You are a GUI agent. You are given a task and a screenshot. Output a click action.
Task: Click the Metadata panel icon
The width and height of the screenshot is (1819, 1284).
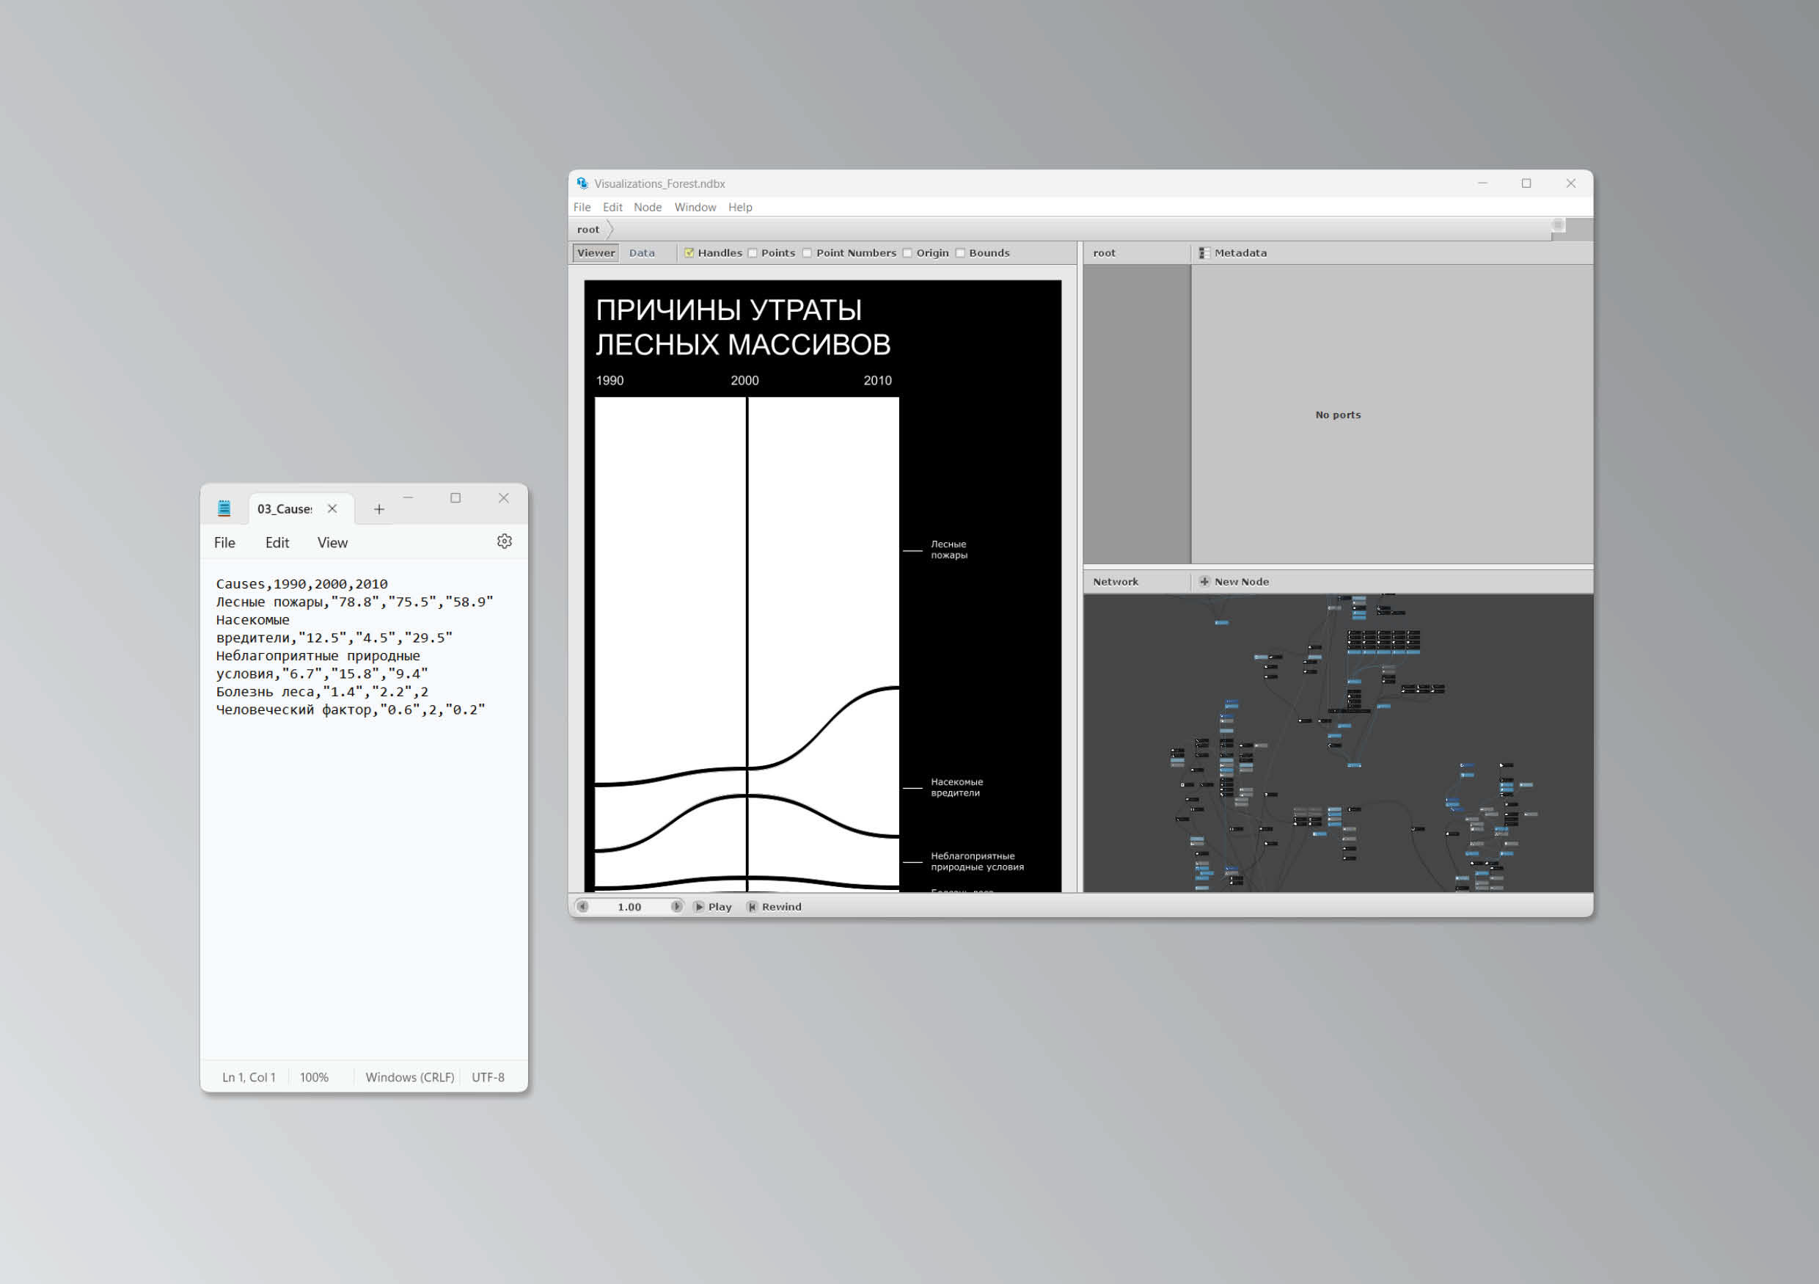coord(1204,253)
